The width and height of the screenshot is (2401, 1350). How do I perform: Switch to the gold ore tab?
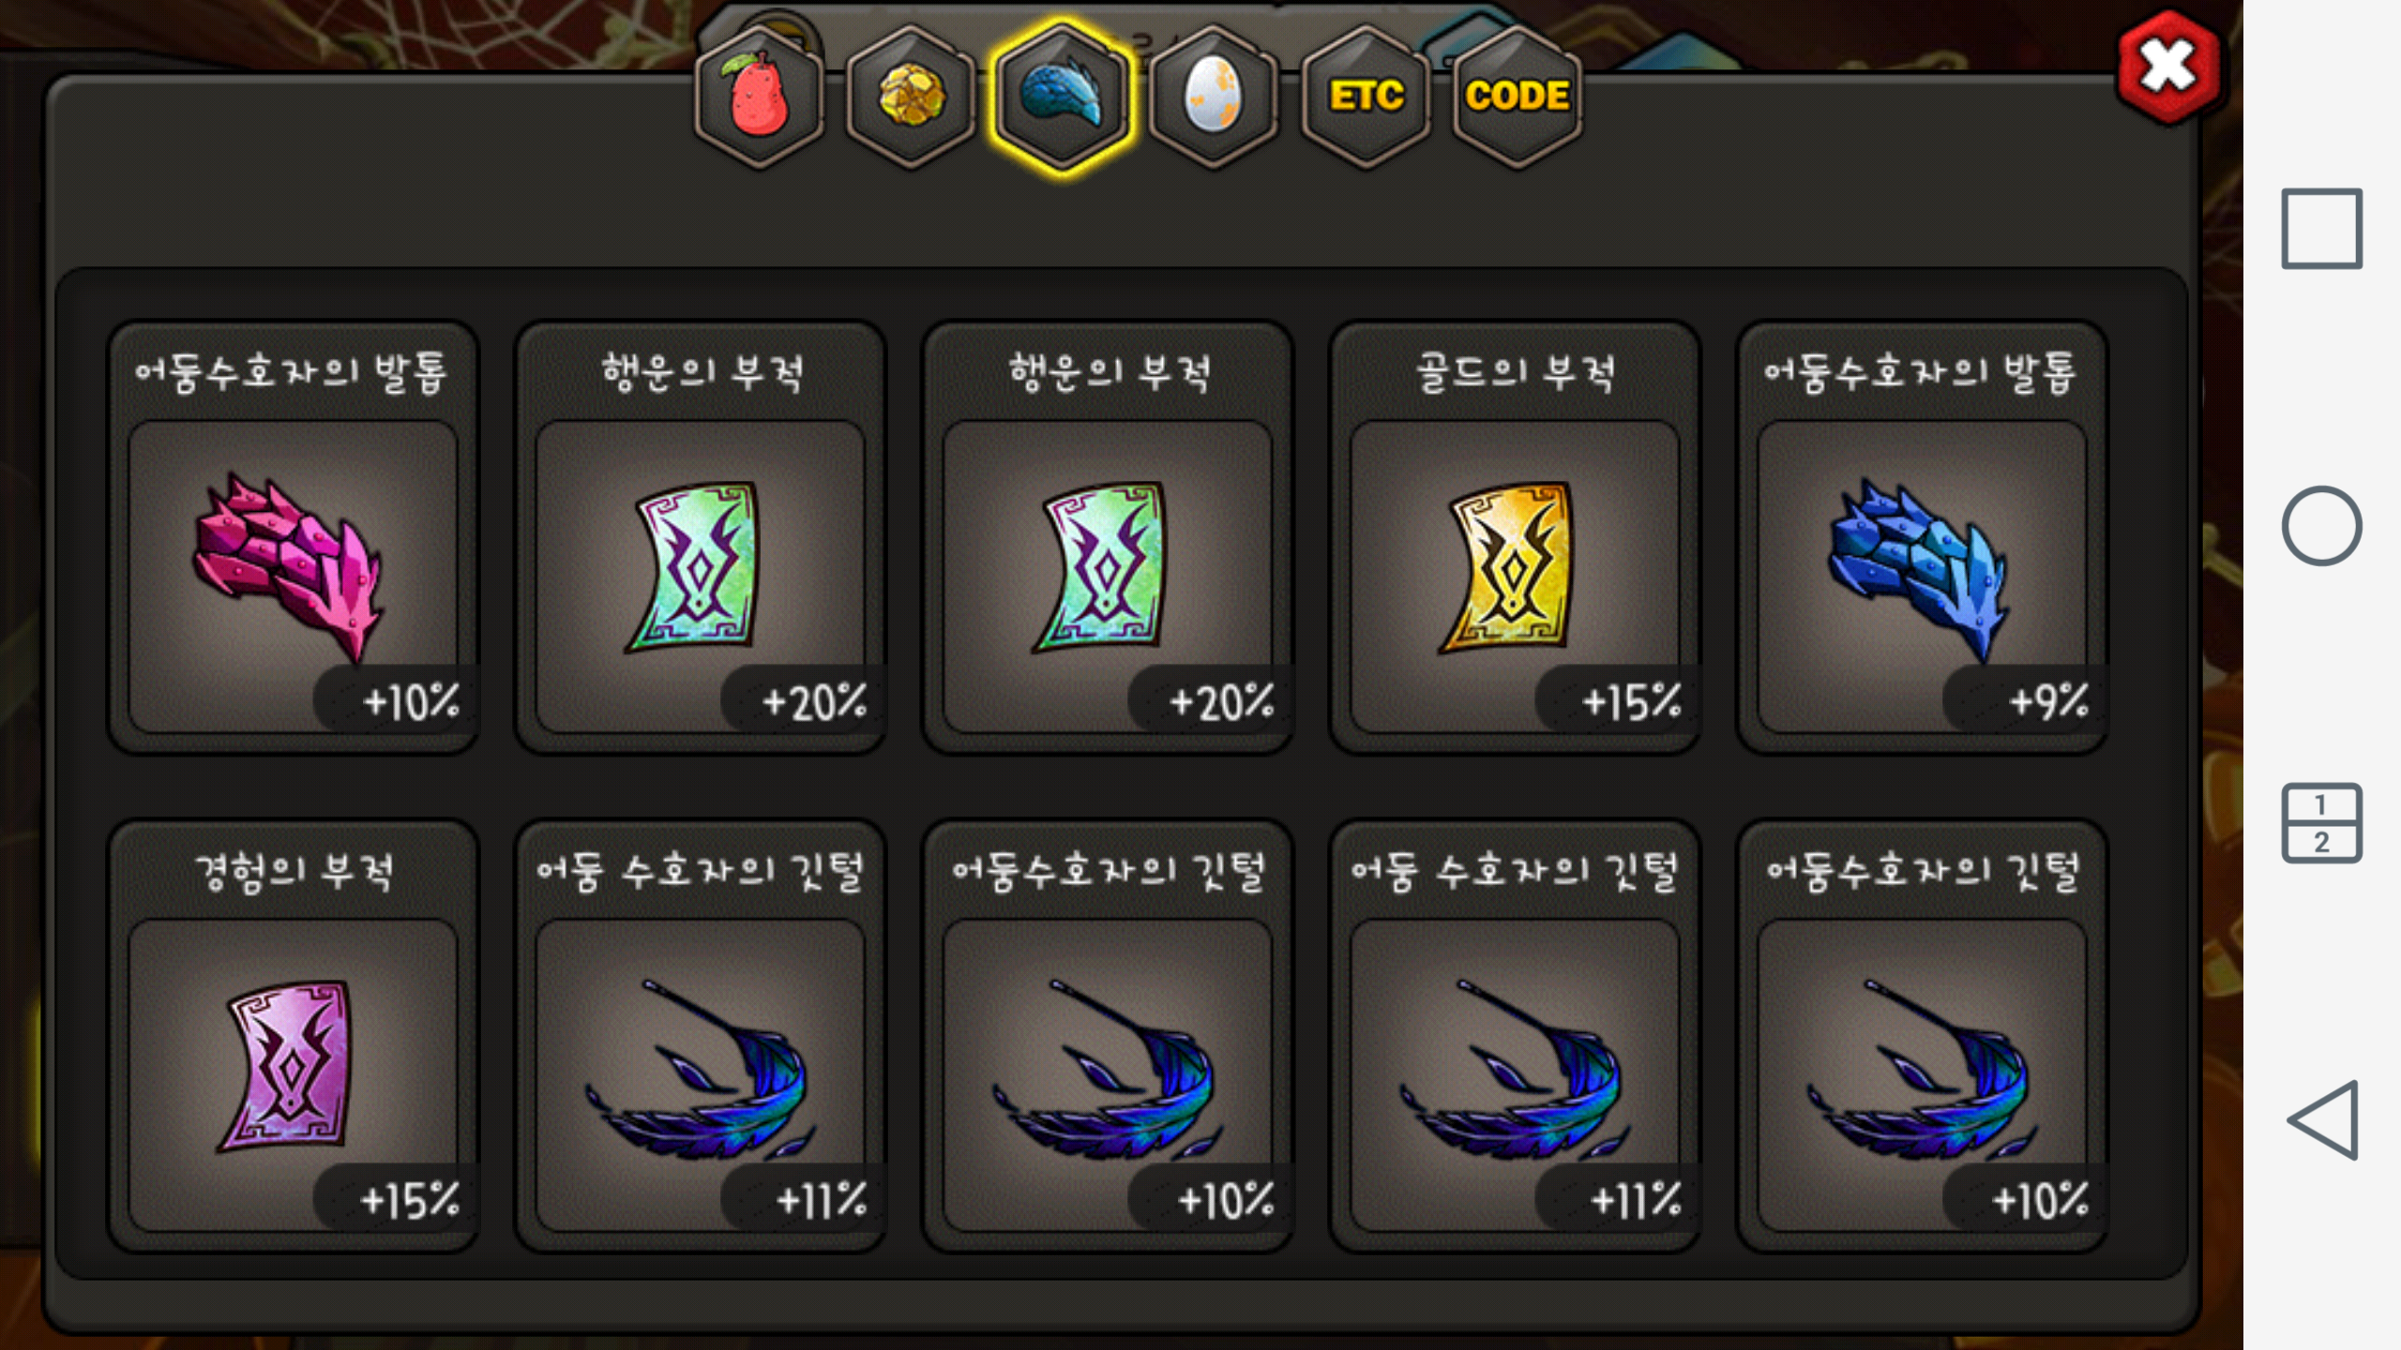(911, 97)
